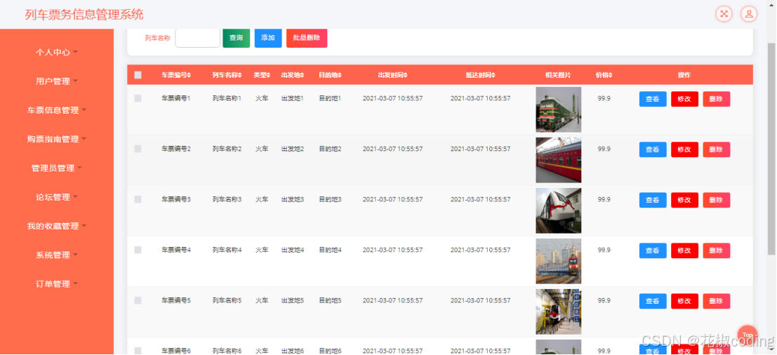Open the user profile icon
The height and width of the screenshot is (355, 777).
(x=749, y=14)
